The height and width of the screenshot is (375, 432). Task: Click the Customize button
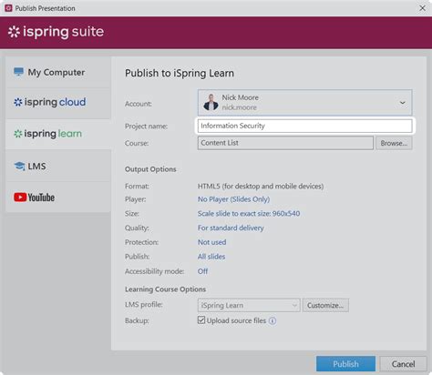click(325, 305)
